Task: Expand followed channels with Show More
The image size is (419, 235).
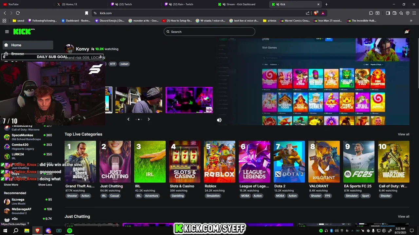Action: coord(11,185)
